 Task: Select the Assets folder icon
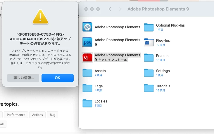click(x=87, y=73)
